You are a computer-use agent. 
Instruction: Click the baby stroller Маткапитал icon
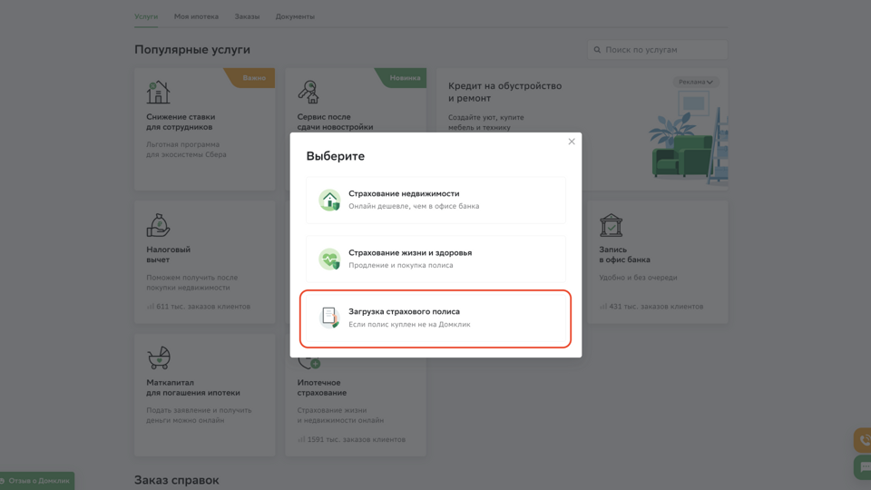click(x=159, y=358)
